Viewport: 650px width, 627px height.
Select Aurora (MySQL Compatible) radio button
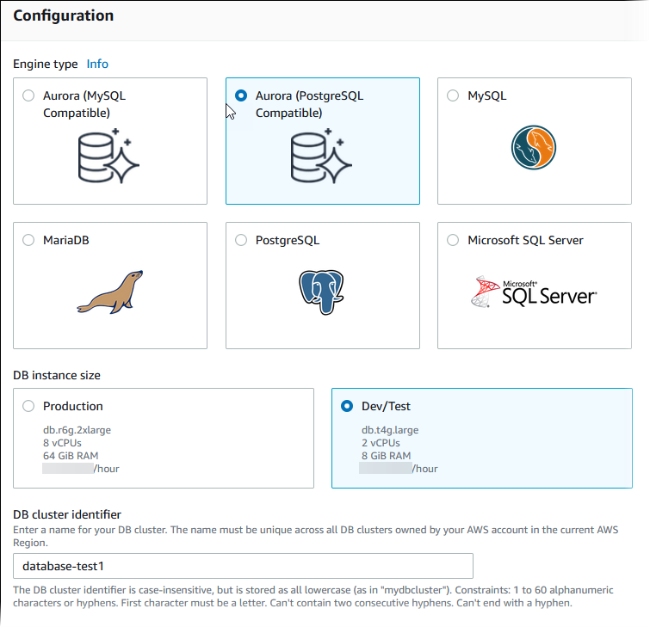pos(28,96)
